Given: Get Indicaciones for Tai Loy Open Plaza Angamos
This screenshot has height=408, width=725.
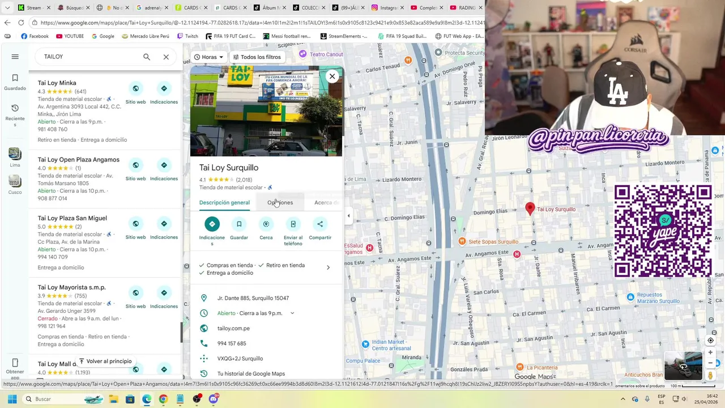Looking at the screenshot, I should pos(164,169).
